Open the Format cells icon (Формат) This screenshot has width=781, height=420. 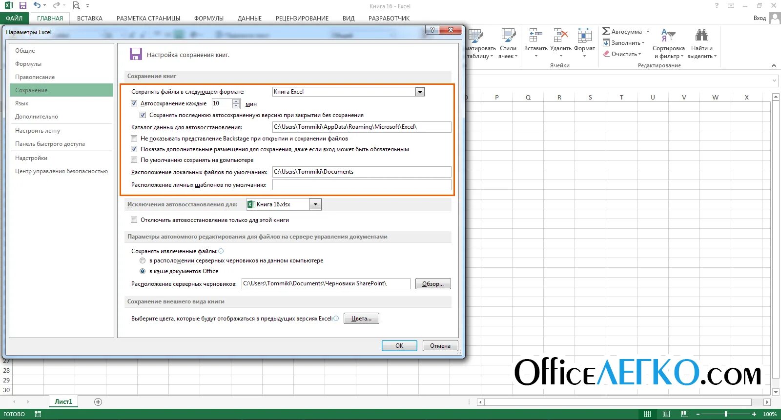tap(584, 36)
